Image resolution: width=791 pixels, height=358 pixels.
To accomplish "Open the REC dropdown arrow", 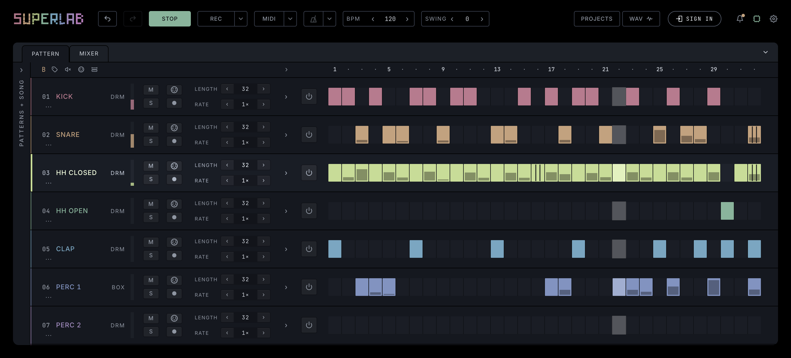I will (241, 19).
